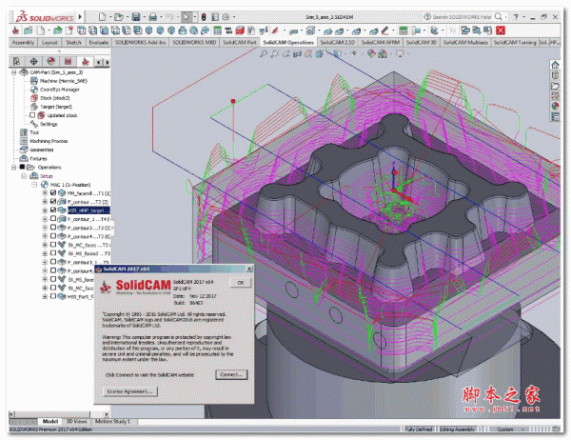Collapse the Operations tree node
Screen dimensions: 571x440
13,167
